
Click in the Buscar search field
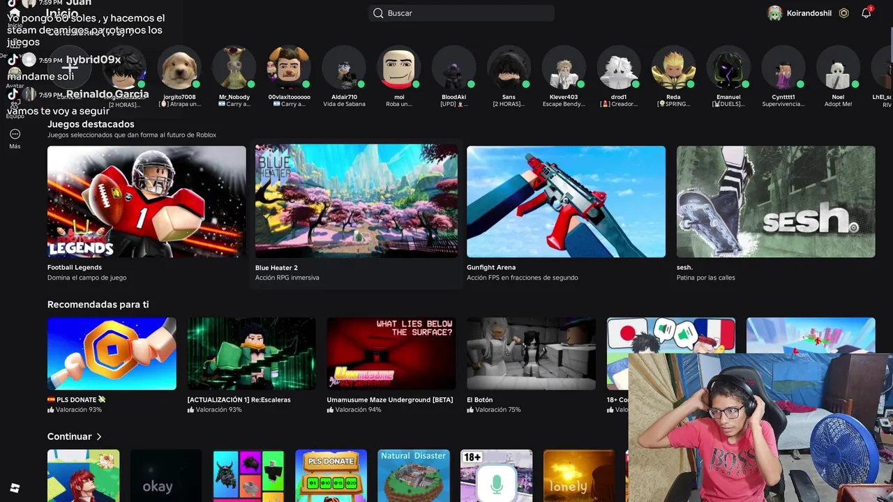[461, 13]
